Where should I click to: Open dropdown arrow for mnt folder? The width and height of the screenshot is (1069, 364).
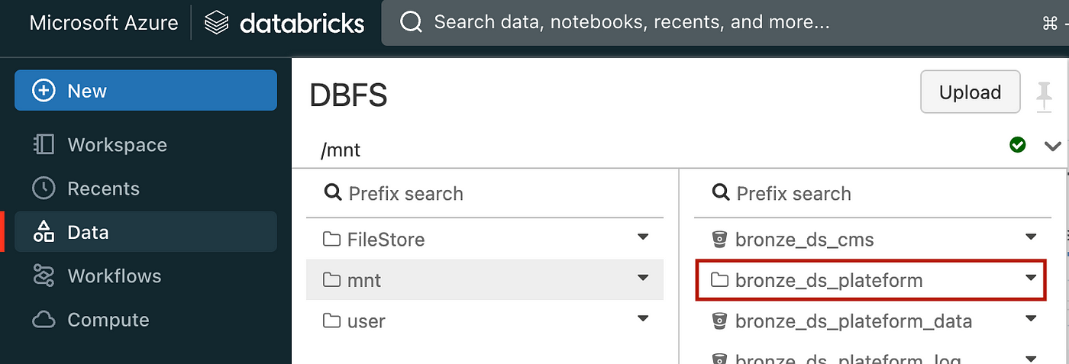643,279
